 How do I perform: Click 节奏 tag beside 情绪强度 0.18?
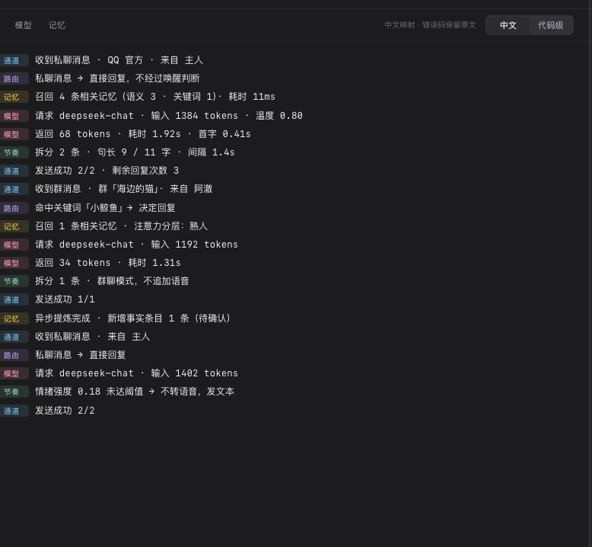point(14,392)
